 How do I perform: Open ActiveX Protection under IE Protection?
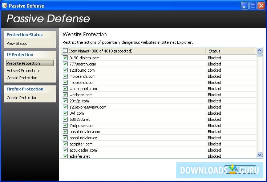(x=23, y=71)
